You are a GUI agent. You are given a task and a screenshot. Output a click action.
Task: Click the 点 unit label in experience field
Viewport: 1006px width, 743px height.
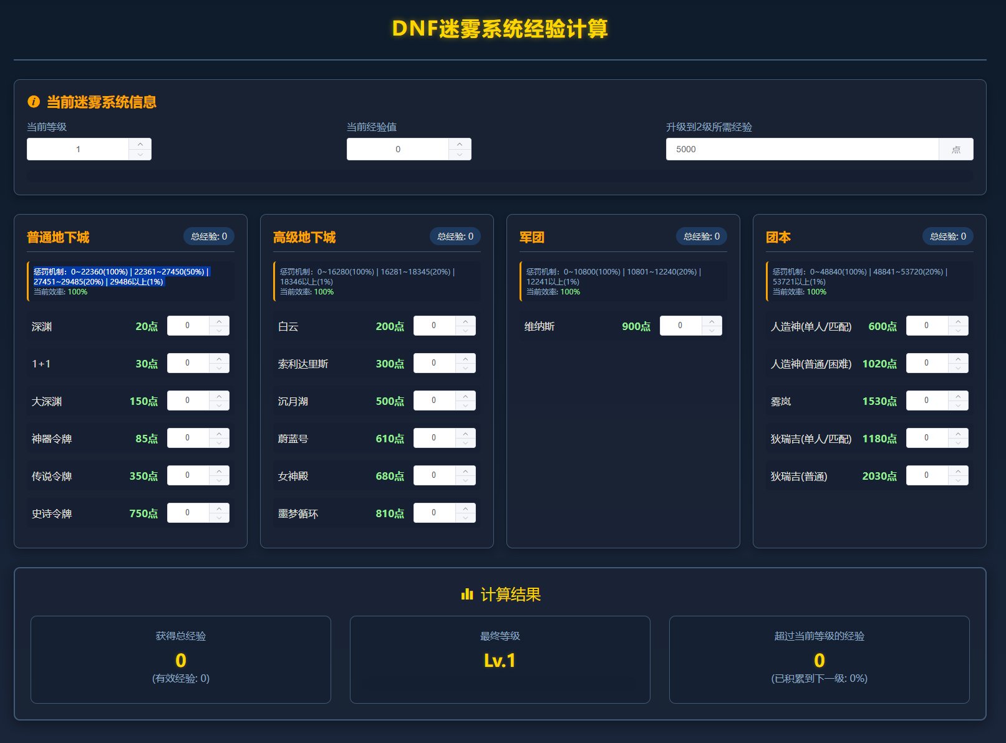957,149
